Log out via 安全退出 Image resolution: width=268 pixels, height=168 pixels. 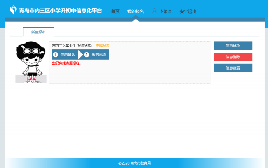click(188, 11)
